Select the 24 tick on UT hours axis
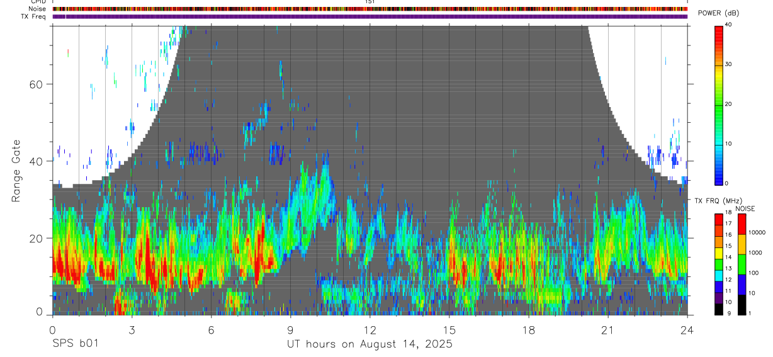The width and height of the screenshot is (773, 357). point(687,329)
